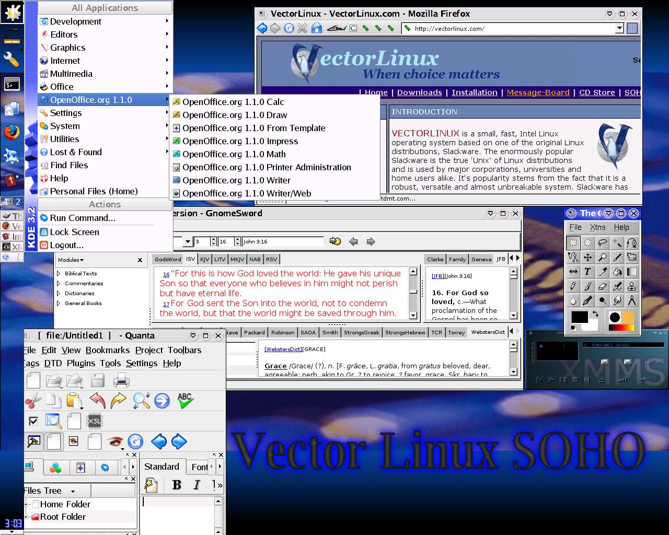669x535 pixels.
Task: Open the StrongsGreek dictionary tab
Action: pyautogui.click(x=362, y=332)
